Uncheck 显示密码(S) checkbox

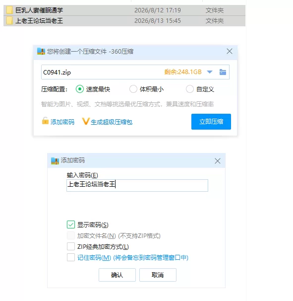tap(71, 225)
